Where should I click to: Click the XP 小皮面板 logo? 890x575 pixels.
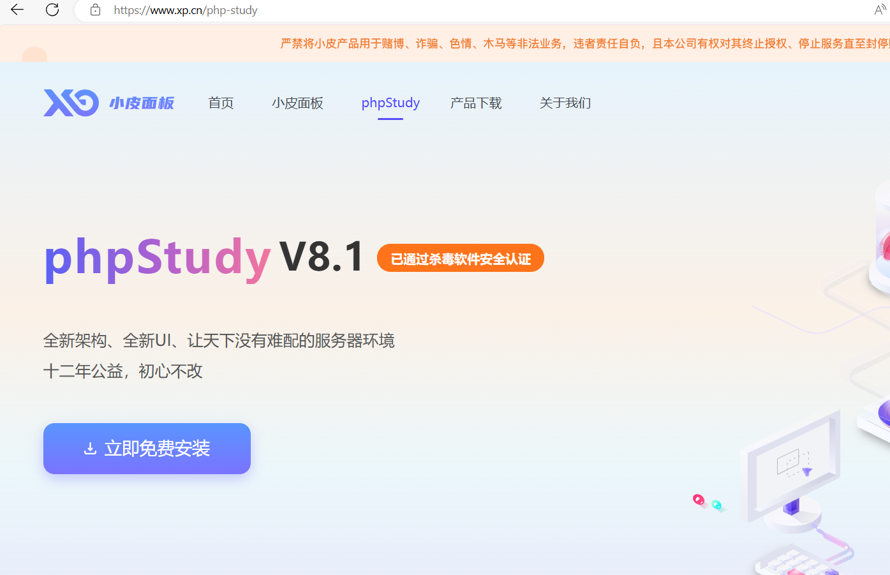tap(109, 103)
